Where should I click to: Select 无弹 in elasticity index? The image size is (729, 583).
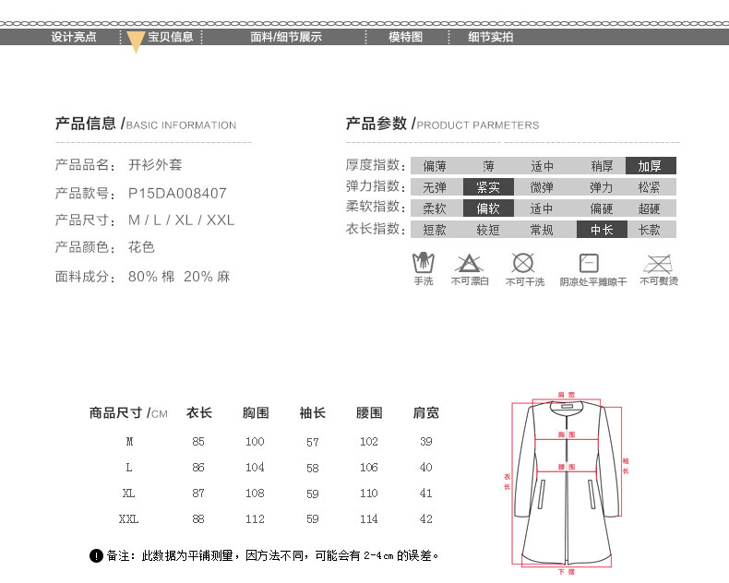point(435,187)
